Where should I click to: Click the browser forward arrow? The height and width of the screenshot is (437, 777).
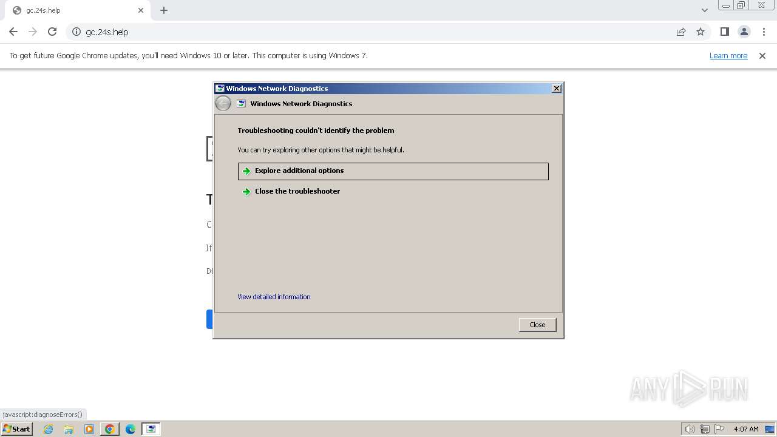click(33, 32)
